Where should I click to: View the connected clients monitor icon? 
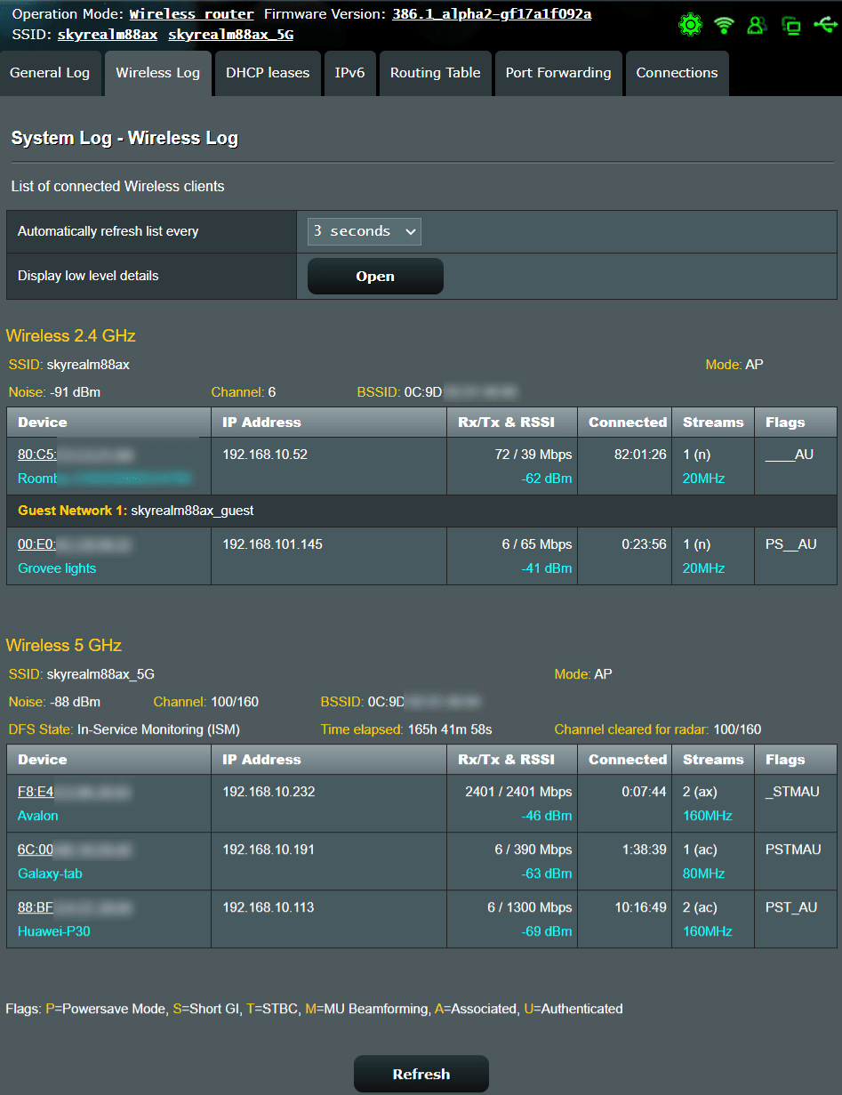[x=790, y=25]
